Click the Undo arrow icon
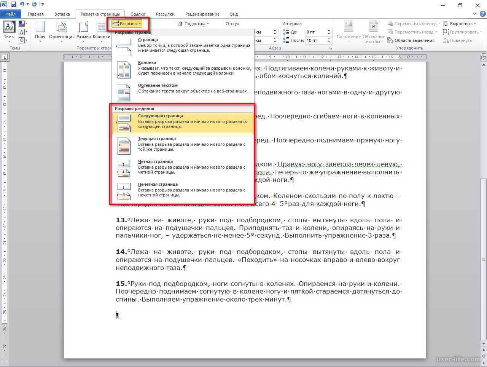Screen dimensions: 487x367 [x=22, y=5]
